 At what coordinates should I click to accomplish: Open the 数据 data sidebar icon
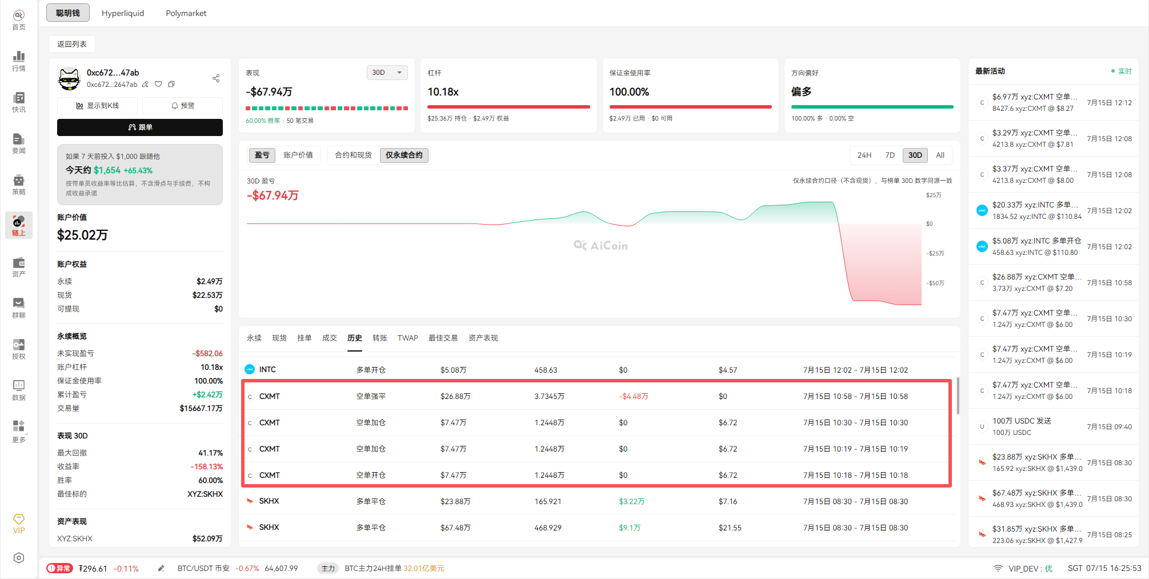coord(19,390)
